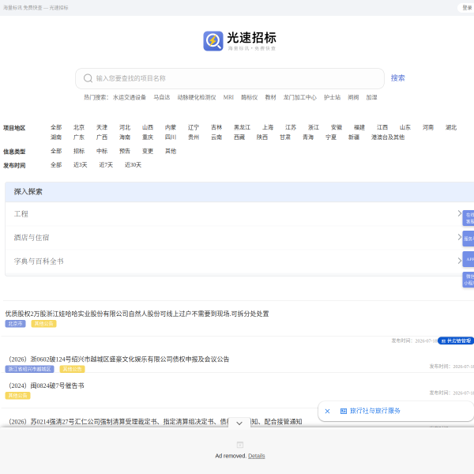Filter region by 上海
The image size is (474, 474).
[268, 127]
